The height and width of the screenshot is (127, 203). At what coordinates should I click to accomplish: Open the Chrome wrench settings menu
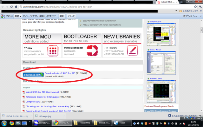[x=200, y=7]
